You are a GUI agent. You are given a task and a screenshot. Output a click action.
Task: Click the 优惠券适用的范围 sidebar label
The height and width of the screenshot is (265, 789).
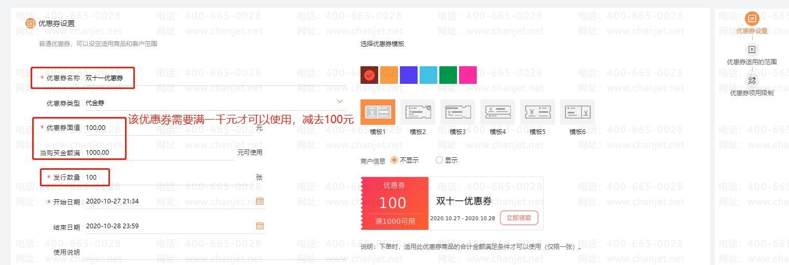pos(752,62)
